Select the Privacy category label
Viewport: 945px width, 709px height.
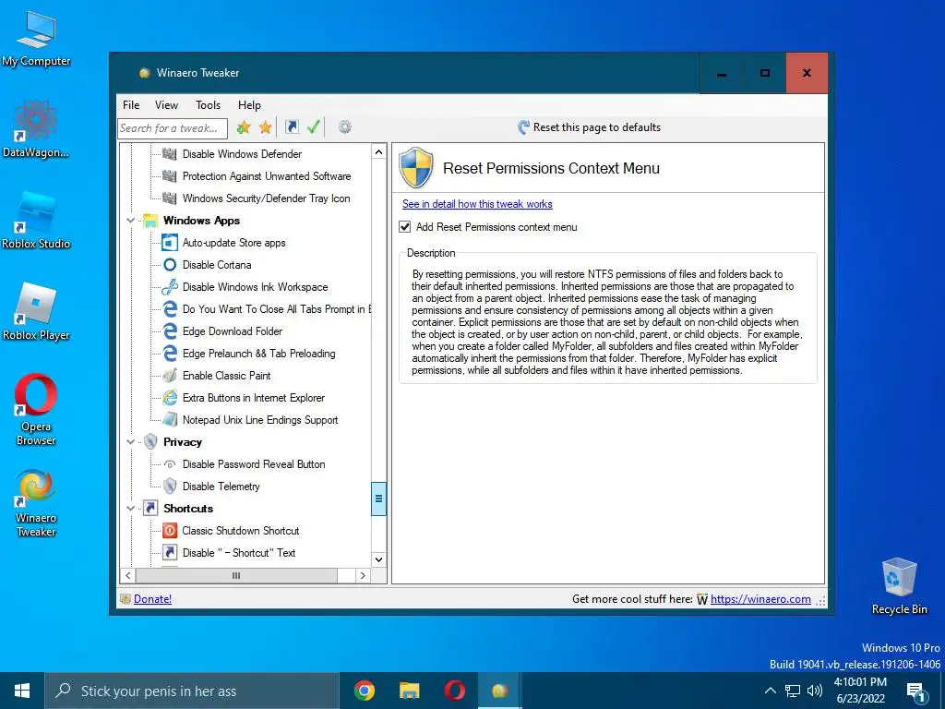point(183,442)
